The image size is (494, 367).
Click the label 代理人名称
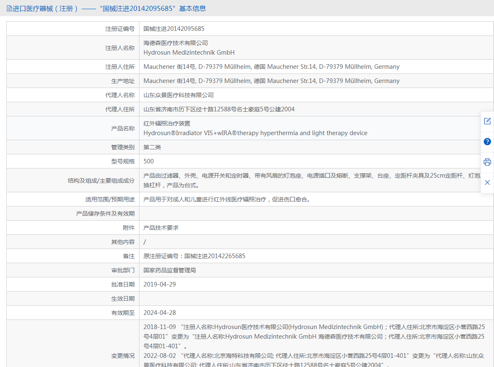(x=120, y=95)
